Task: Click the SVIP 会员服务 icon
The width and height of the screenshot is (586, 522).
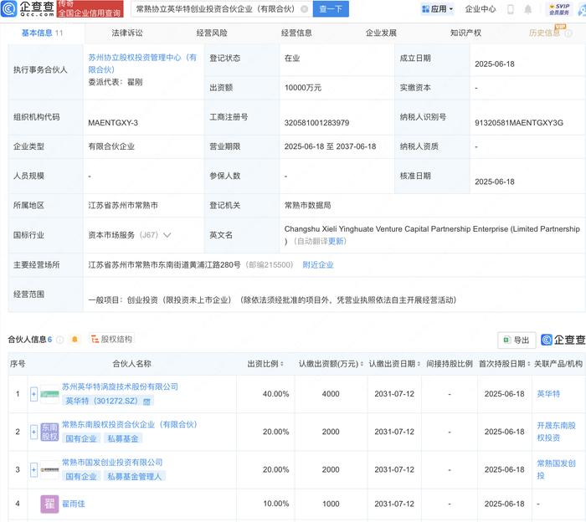Action: (559, 9)
